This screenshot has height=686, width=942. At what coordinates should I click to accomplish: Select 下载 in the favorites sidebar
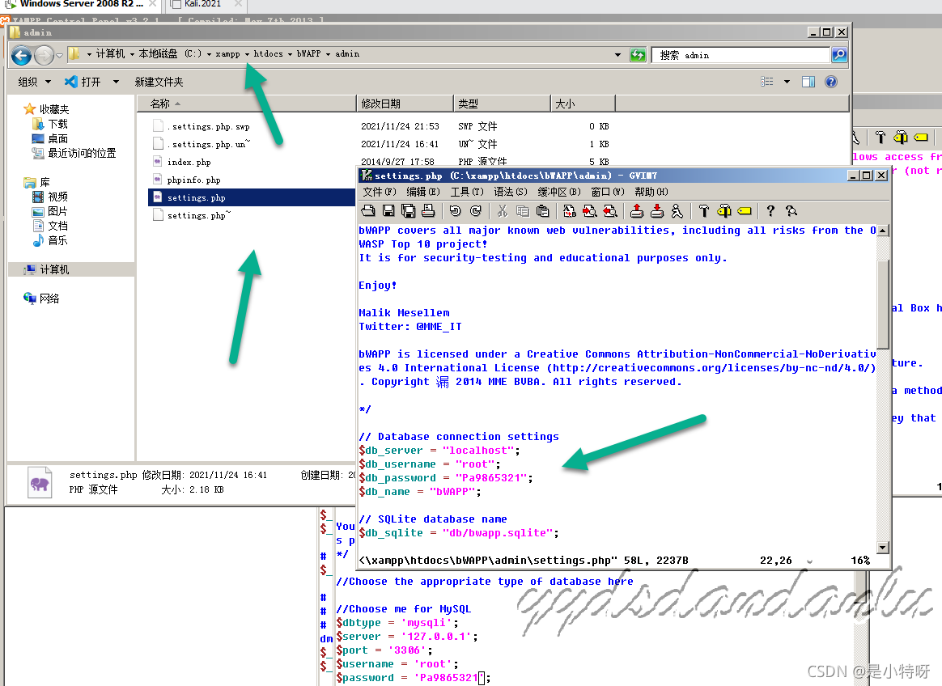click(x=51, y=124)
